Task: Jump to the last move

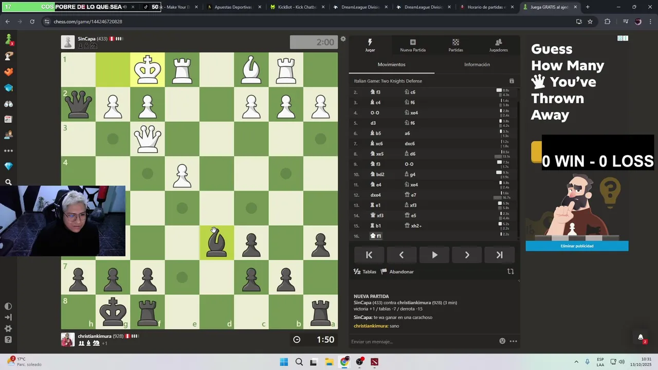Action: tap(499, 255)
